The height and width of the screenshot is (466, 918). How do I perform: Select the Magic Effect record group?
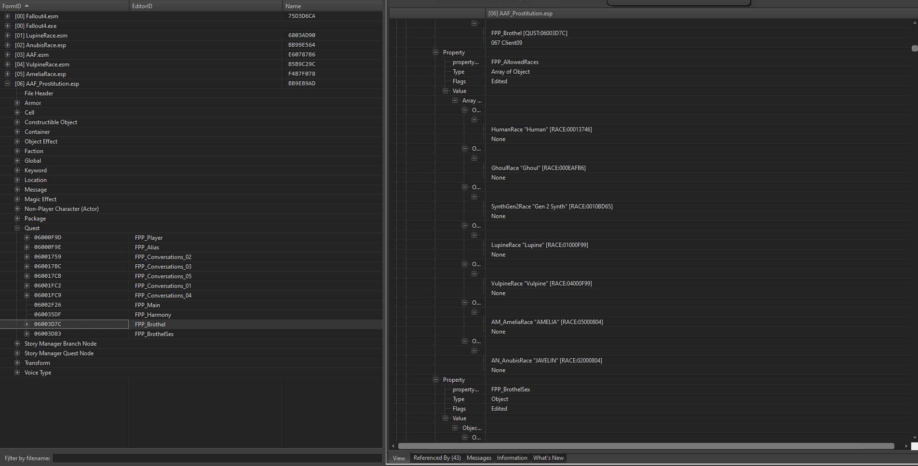40,199
